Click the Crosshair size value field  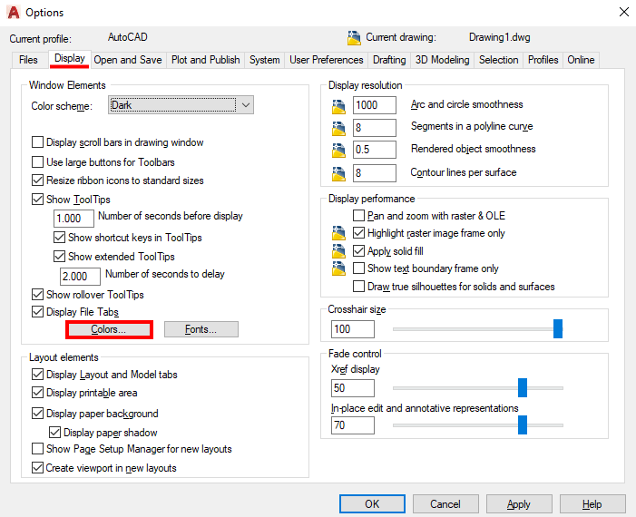353,329
